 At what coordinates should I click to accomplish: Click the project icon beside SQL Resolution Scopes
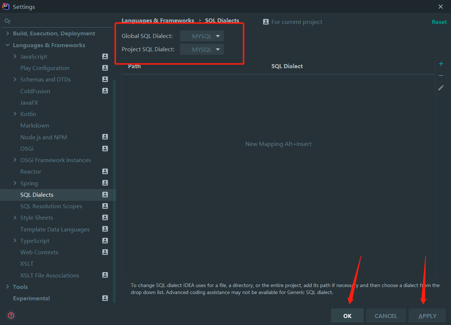click(105, 206)
